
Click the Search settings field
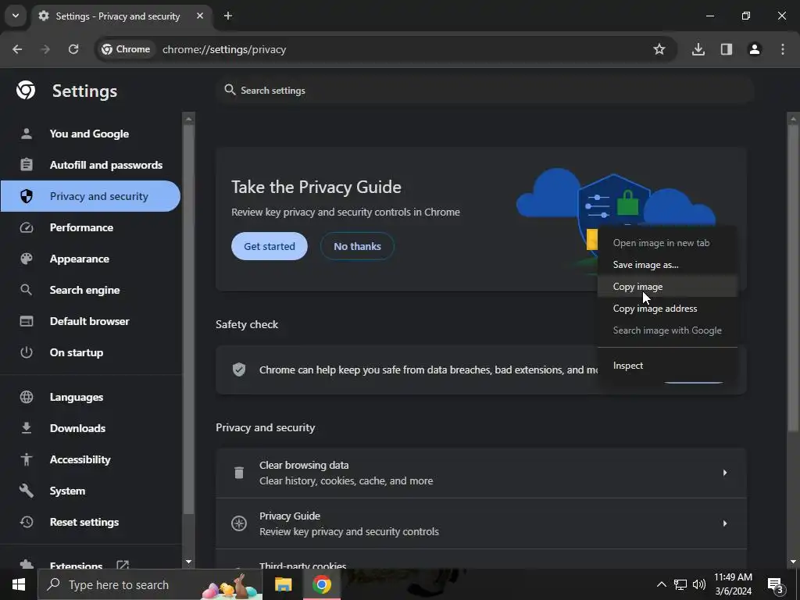[484, 91]
